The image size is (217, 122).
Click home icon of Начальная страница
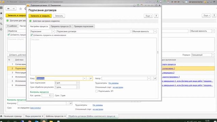click(1, 116)
